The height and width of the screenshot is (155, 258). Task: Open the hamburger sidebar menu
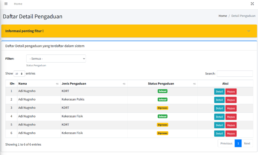(x=6, y=4)
